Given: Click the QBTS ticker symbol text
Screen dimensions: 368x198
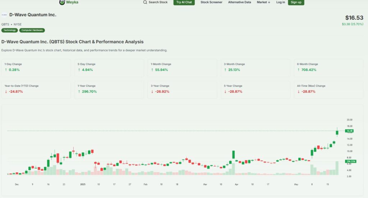Looking at the screenshot, I should [5, 24].
